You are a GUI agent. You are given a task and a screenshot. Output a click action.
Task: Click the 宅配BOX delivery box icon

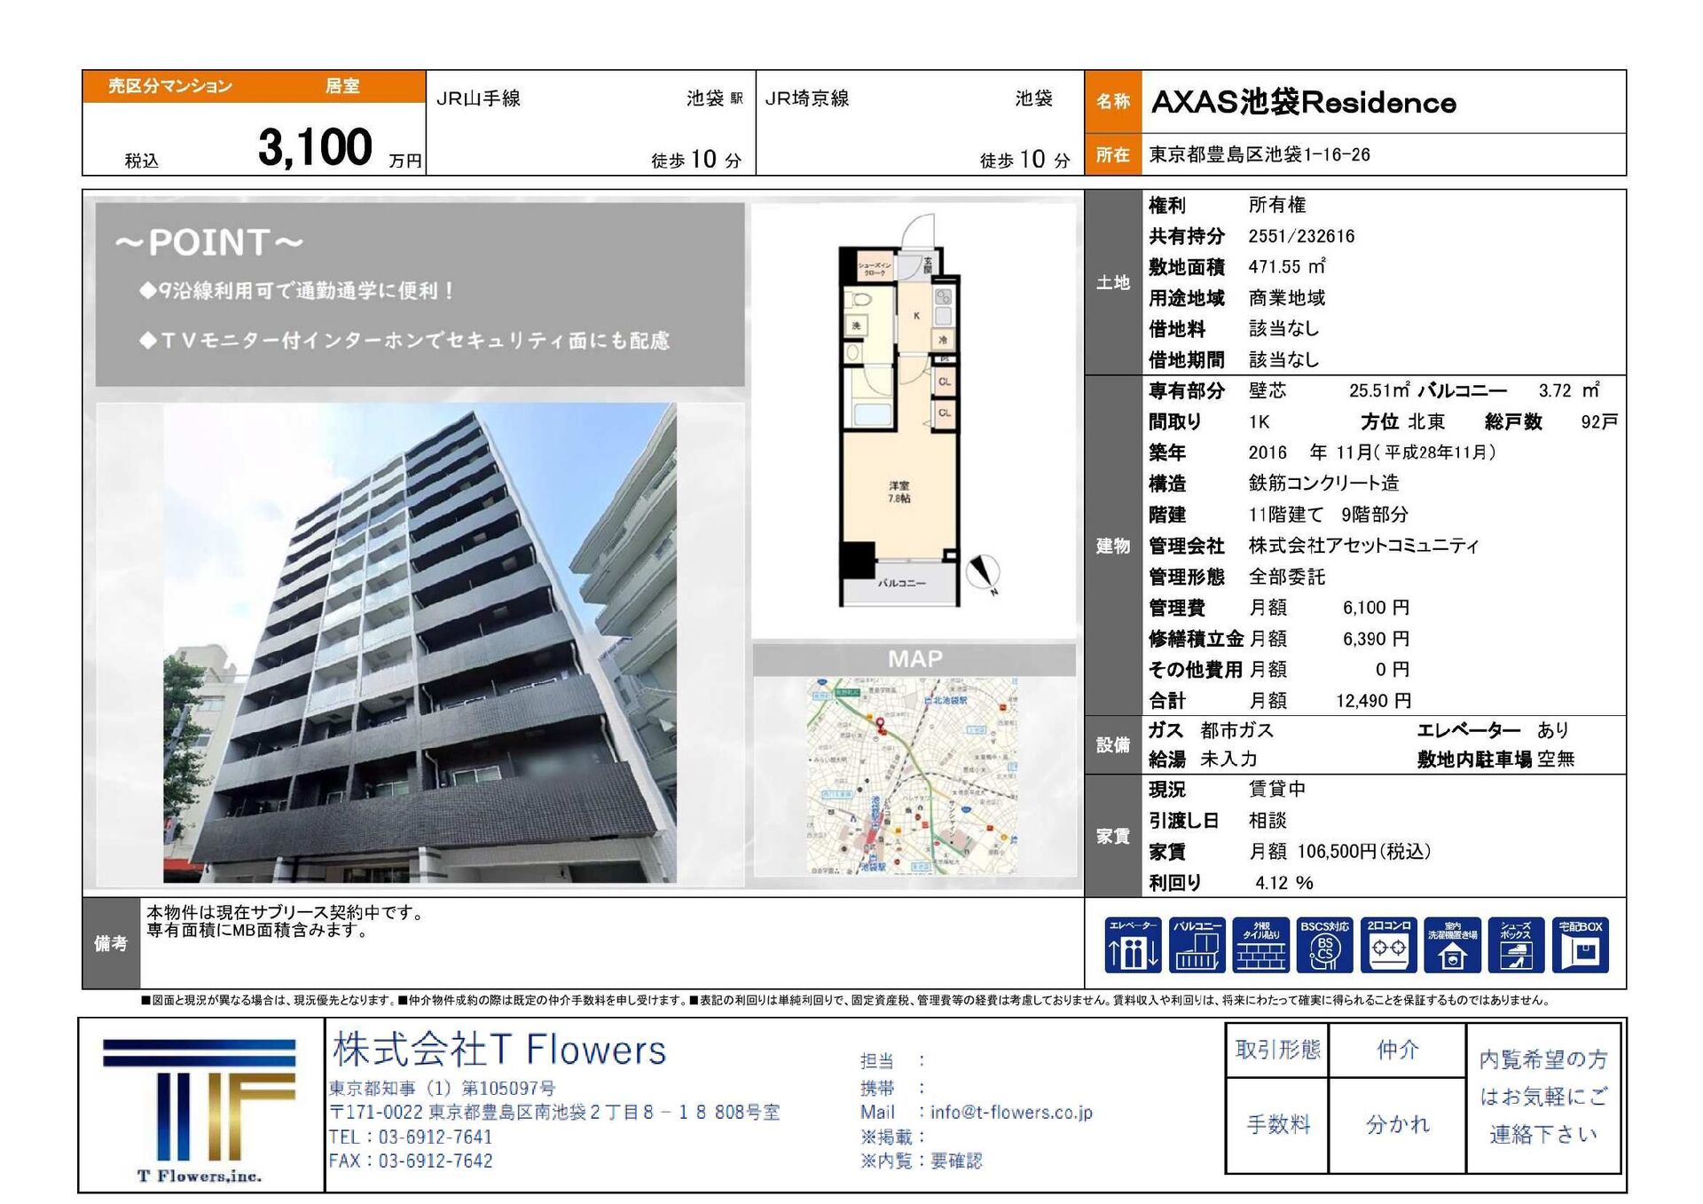1581,945
